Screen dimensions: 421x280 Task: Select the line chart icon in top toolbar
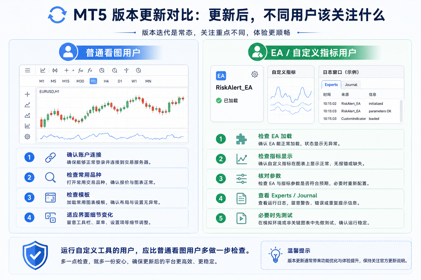(x=43, y=70)
